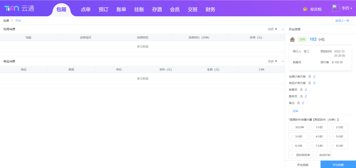Image resolution: width=356 pixels, height=168 pixels.
Task: Click the 返回上一级 button
Action: coord(342,21)
